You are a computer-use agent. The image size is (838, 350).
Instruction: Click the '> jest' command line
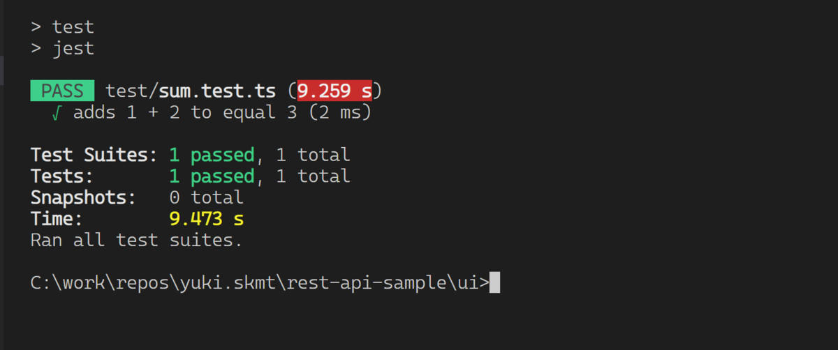pyautogui.click(x=62, y=49)
